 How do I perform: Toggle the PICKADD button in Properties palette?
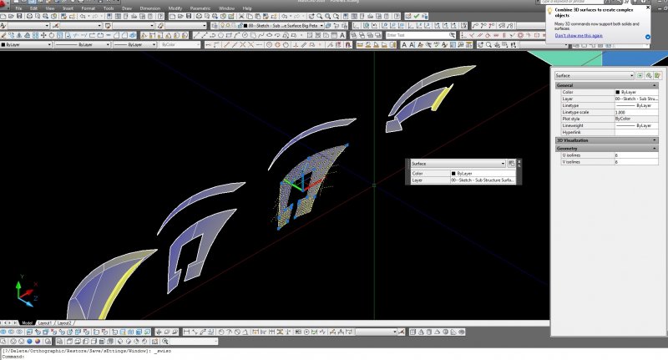pos(640,75)
